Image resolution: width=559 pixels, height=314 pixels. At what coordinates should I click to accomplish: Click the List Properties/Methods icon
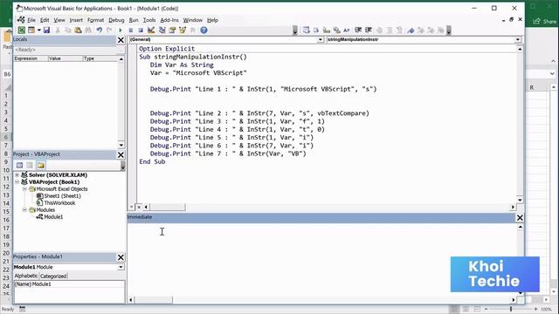[306, 31]
